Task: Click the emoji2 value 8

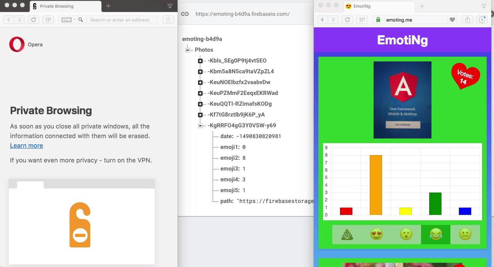Action: point(244,158)
